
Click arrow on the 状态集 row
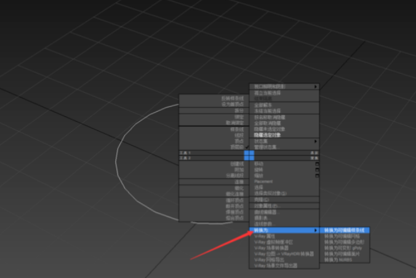316,141
